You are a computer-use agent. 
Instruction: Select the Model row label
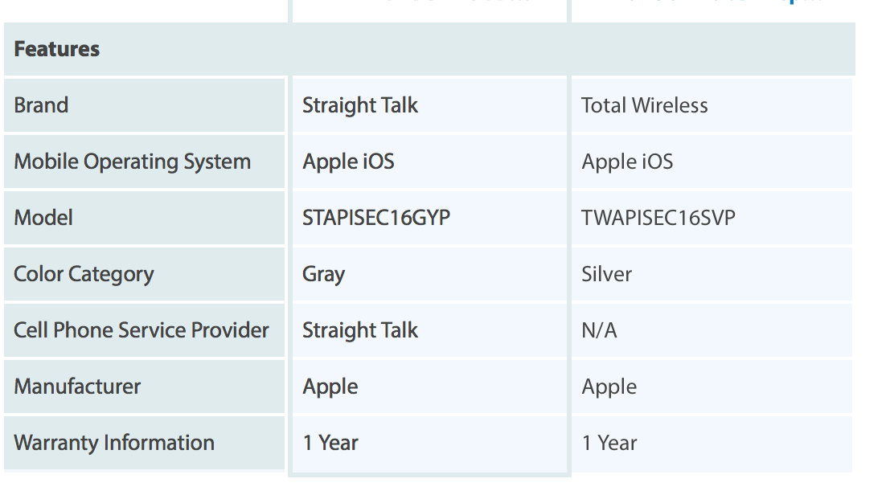click(43, 218)
